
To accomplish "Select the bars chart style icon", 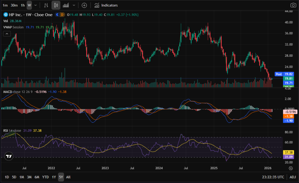I will coord(46,5).
